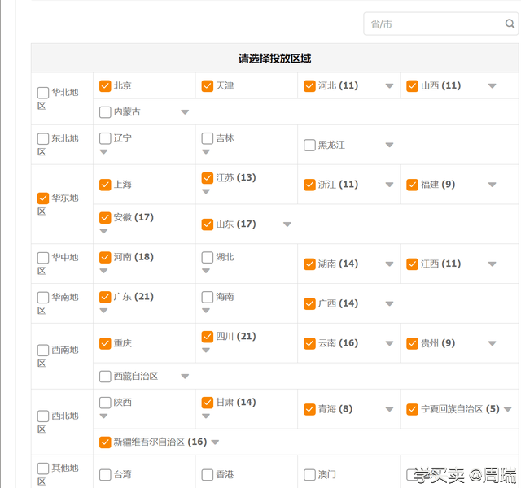Check the 陕西 checkbox
This screenshot has width=521, height=488.
point(105,403)
